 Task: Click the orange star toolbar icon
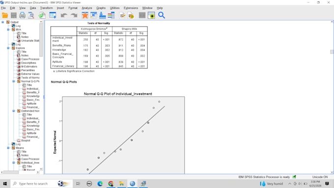pos(85,15)
